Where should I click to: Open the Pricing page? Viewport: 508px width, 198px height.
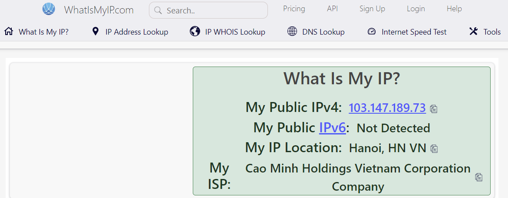coord(294,9)
